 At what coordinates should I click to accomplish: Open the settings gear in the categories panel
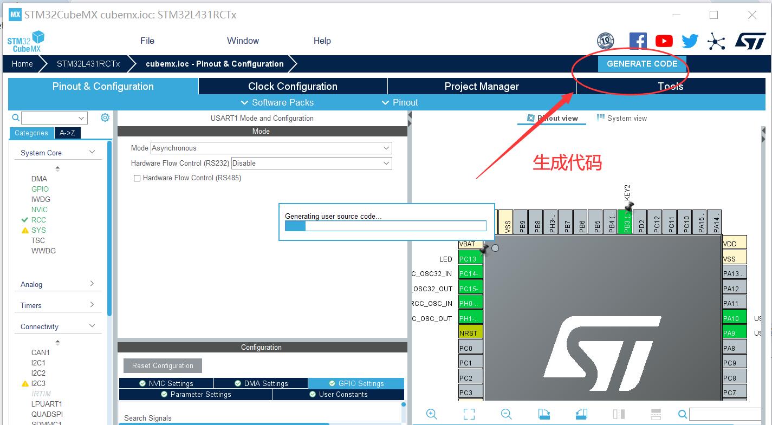[105, 117]
